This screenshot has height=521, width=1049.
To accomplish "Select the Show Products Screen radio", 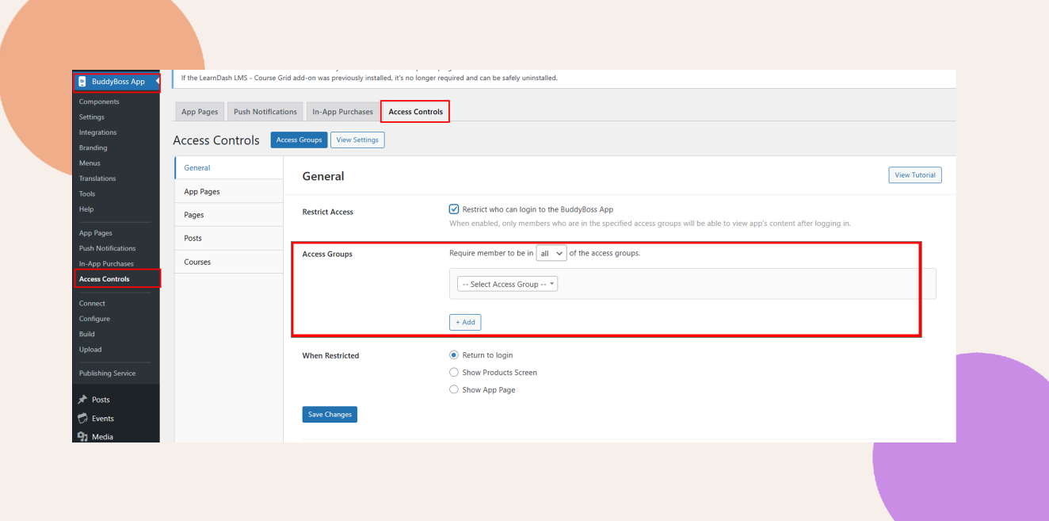I will click(454, 372).
